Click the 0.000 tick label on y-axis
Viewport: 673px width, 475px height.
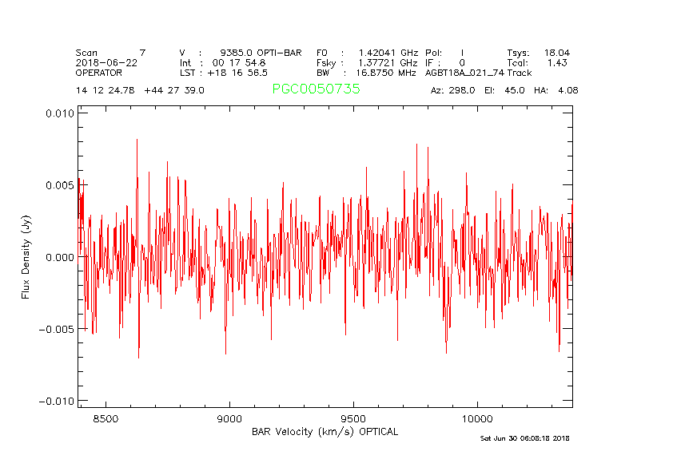pyautogui.click(x=60, y=257)
